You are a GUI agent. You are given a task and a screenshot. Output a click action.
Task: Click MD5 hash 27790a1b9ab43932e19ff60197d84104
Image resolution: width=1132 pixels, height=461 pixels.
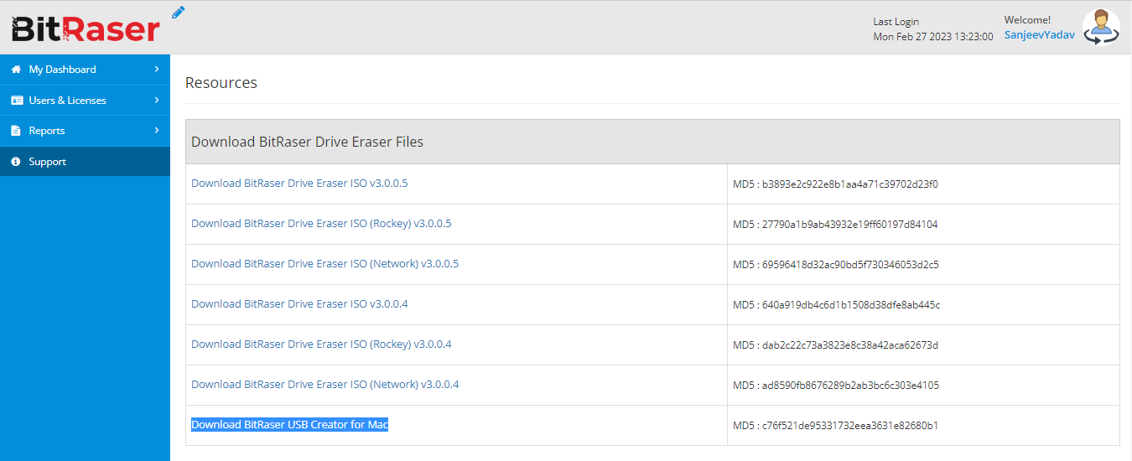click(x=849, y=225)
